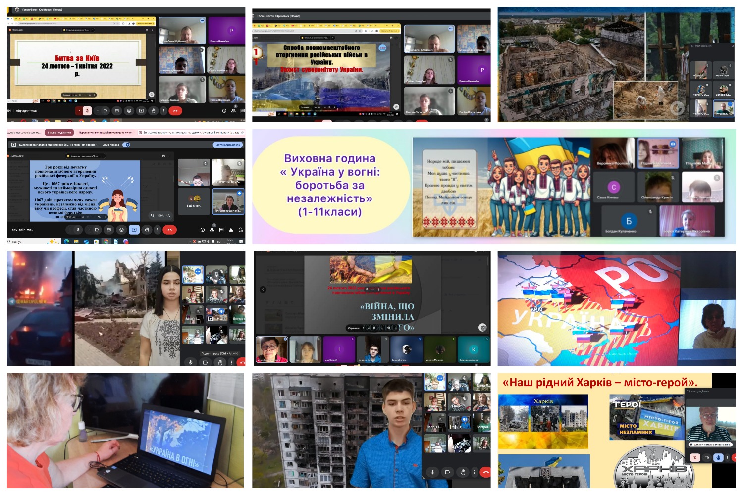Viewport: 743px width, 495px height.
Task: Open the Ещё 5 чел. participants tile
Action: point(194,201)
